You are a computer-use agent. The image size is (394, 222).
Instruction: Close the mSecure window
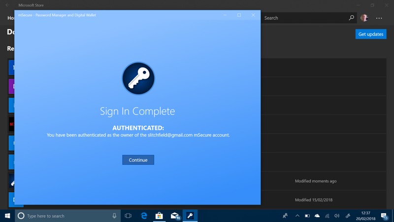coord(253,15)
